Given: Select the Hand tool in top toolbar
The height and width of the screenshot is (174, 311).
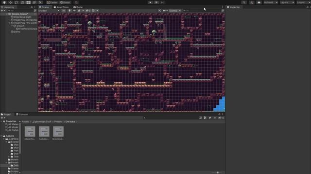Looking at the screenshot, I should [x=4, y=2].
